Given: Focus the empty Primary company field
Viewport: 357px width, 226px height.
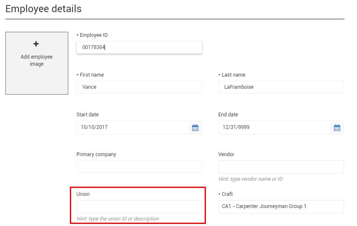Looking at the screenshot, I should point(139,167).
